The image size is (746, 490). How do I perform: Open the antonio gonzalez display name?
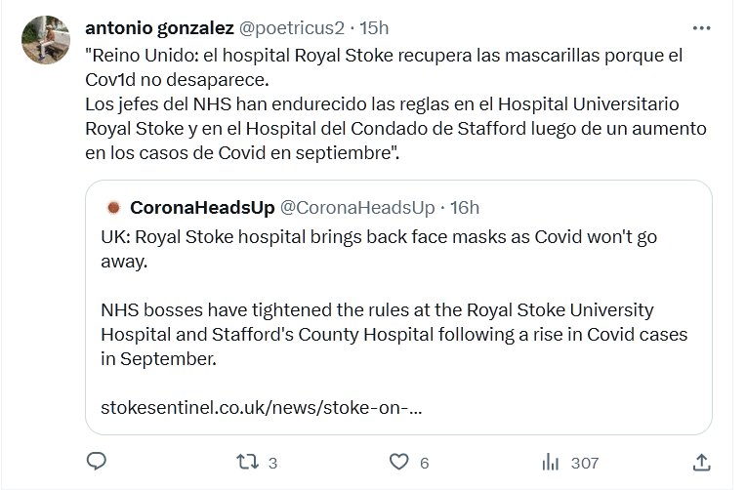160,27
